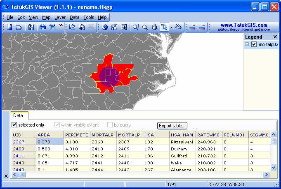Open the File menu

[10, 17]
